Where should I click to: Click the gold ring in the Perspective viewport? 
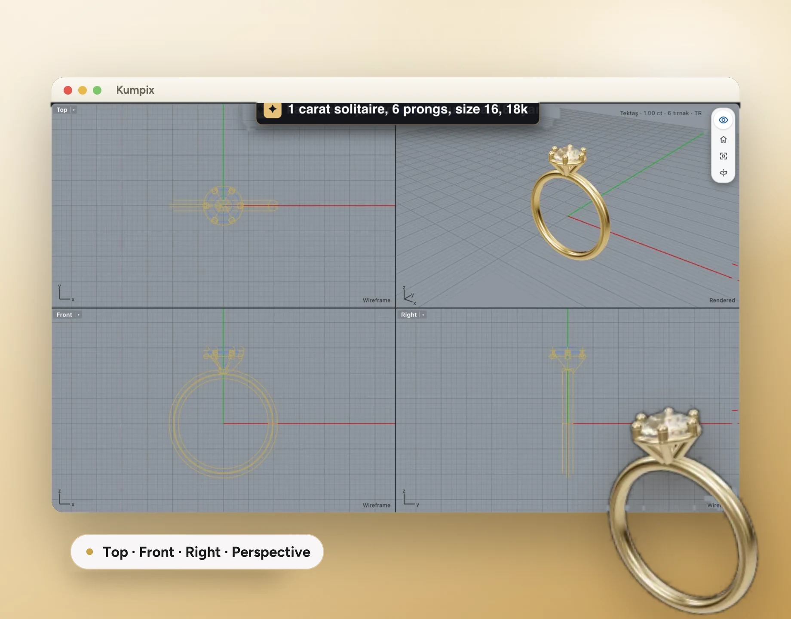[570, 202]
